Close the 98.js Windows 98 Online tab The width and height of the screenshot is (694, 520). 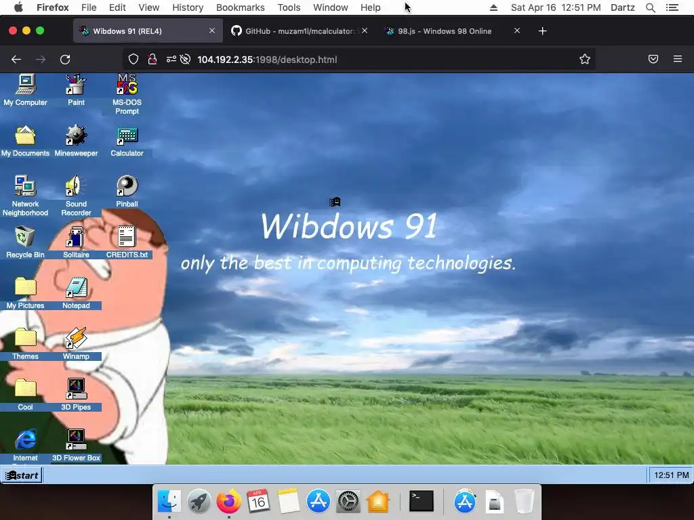click(x=517, y=30)
